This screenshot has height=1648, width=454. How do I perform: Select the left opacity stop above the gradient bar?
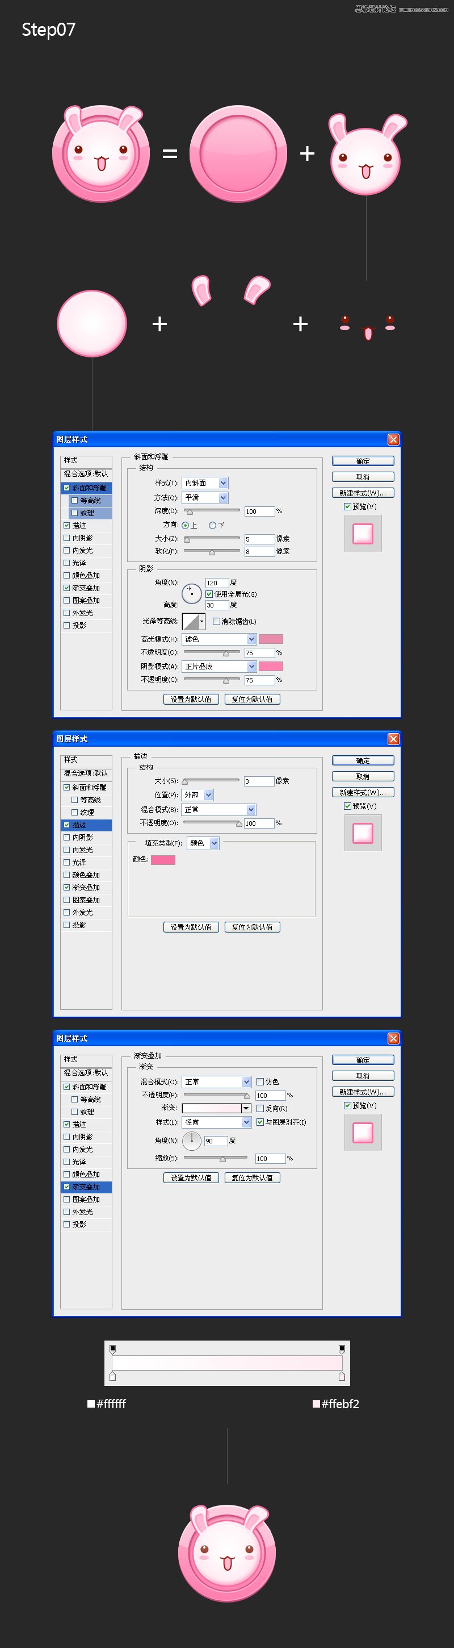pos(112,1349)
